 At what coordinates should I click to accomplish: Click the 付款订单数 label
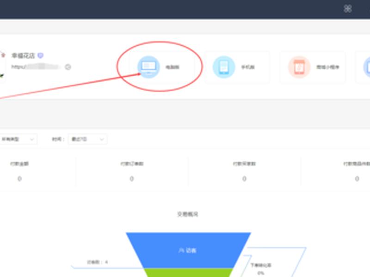tap(132, 164)
